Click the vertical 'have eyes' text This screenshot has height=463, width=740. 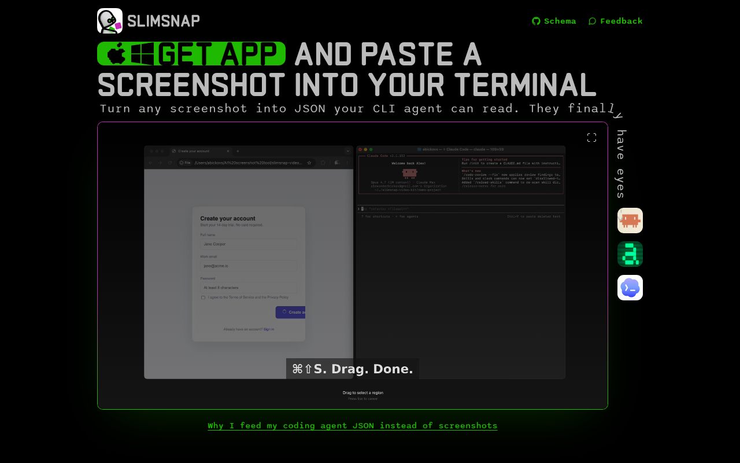620,164
